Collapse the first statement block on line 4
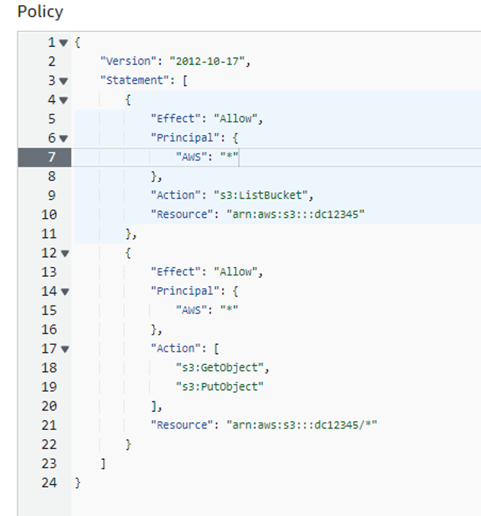Viewport: 481px width, 516px height. [x=63, y=100]
